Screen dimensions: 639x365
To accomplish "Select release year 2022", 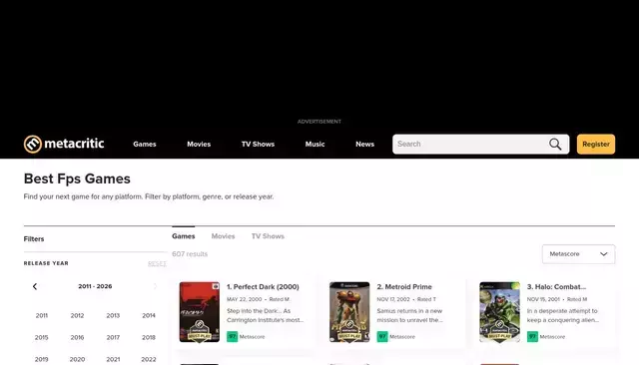I will click(x=149, y=359).
